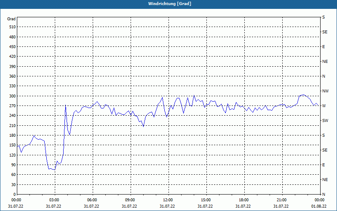The image size is (337, 211).
Task: Select the 09:00 time axis label
Action: pos(131,200)
